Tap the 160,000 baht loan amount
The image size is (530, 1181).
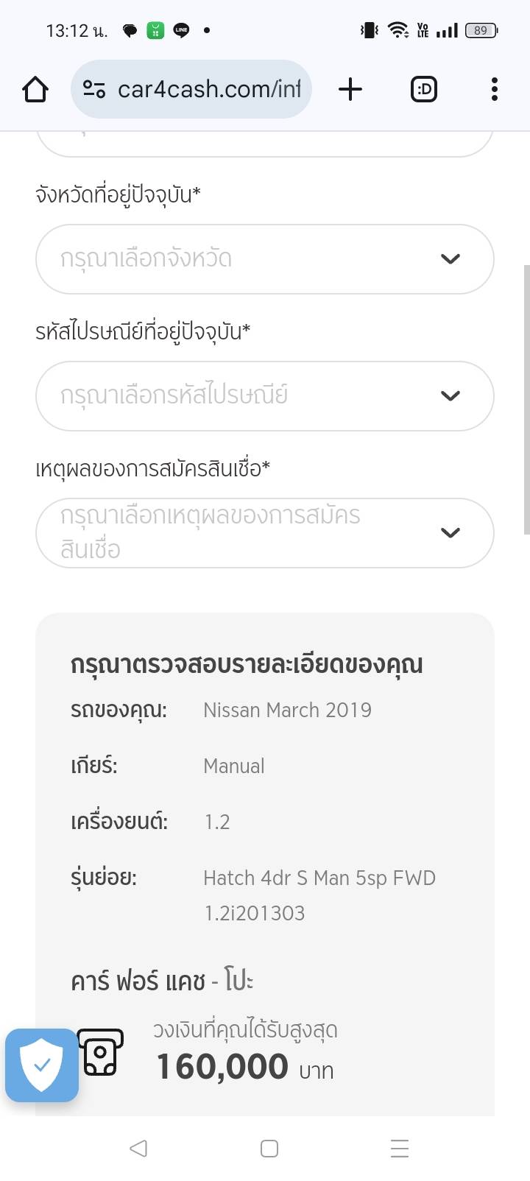point(222,1067)
